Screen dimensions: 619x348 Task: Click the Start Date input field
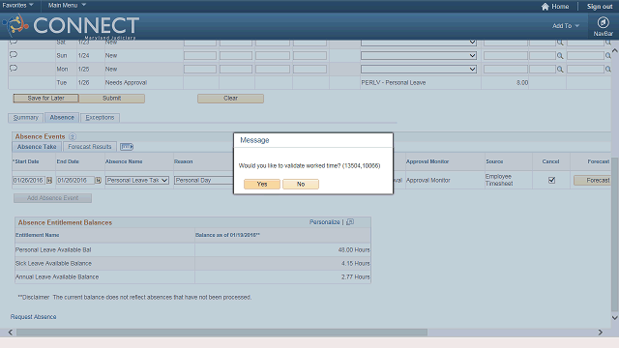[29, 181]
